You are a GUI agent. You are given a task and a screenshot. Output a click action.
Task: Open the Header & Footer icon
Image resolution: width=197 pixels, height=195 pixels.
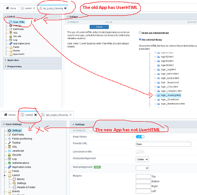click(14, 187)
